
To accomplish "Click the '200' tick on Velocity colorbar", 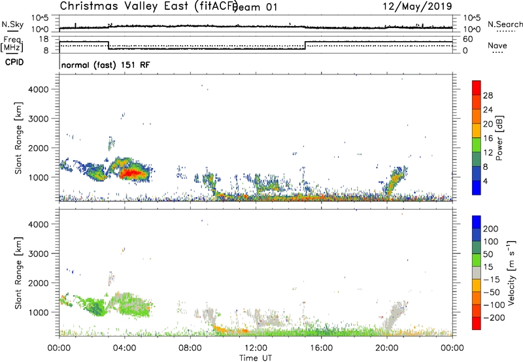I will 491,229.
